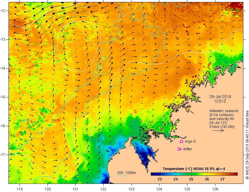Click the color bar value 24

tap(175, 179)
